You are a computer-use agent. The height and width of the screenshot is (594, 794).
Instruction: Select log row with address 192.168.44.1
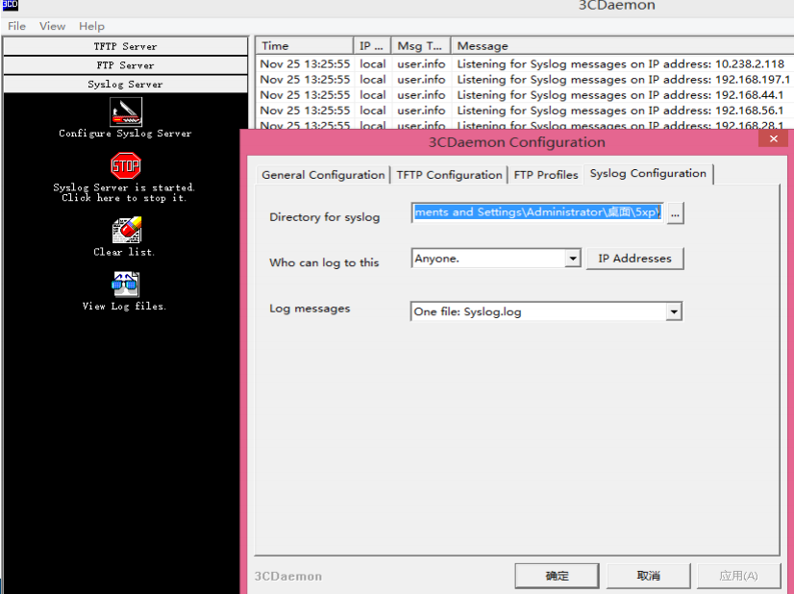(524, 95)
